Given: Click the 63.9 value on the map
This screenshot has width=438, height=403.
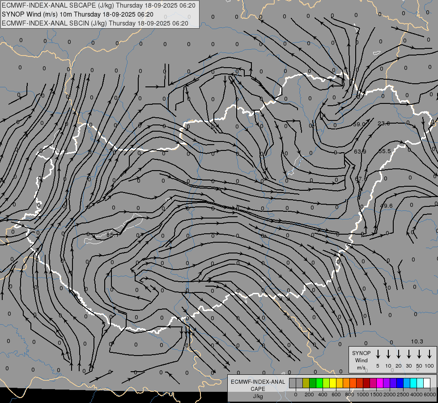Looking at the screenshot, I should pos(360,152).
